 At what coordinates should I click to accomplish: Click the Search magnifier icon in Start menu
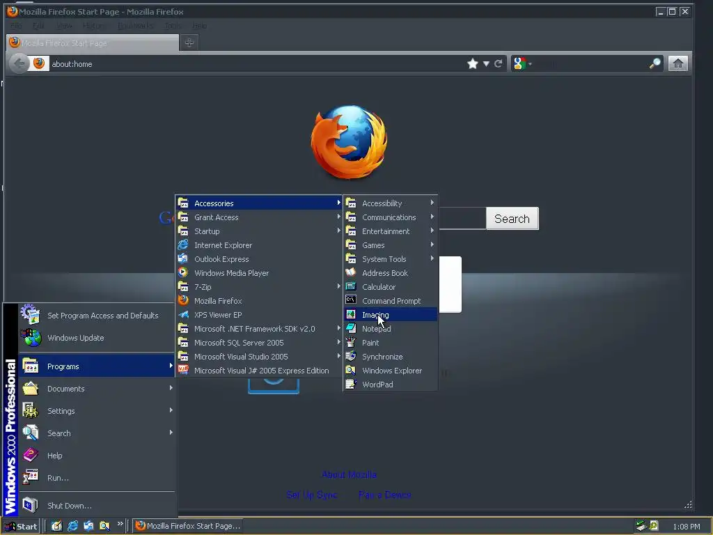31,433
